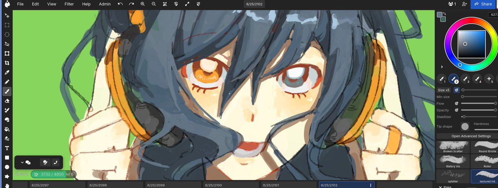Swap foreground and background colors
Image resolution: width=498 pixels, height=188 pixels.
pos(444,13)
